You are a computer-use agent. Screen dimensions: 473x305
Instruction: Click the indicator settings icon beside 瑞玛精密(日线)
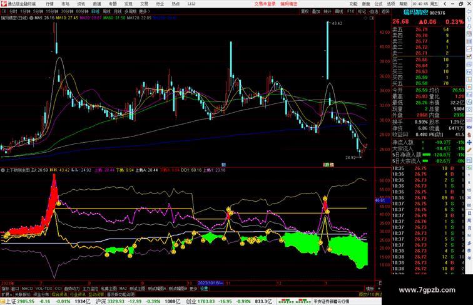click(31, 18)
